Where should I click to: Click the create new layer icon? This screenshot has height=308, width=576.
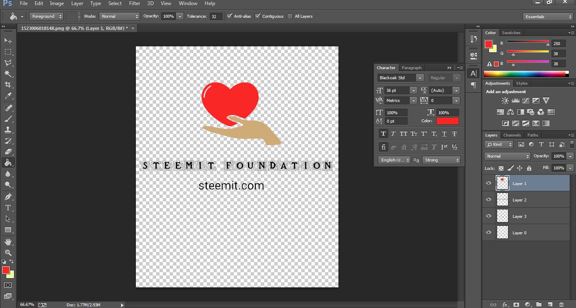pyautogui.click(x=550, y=304)
